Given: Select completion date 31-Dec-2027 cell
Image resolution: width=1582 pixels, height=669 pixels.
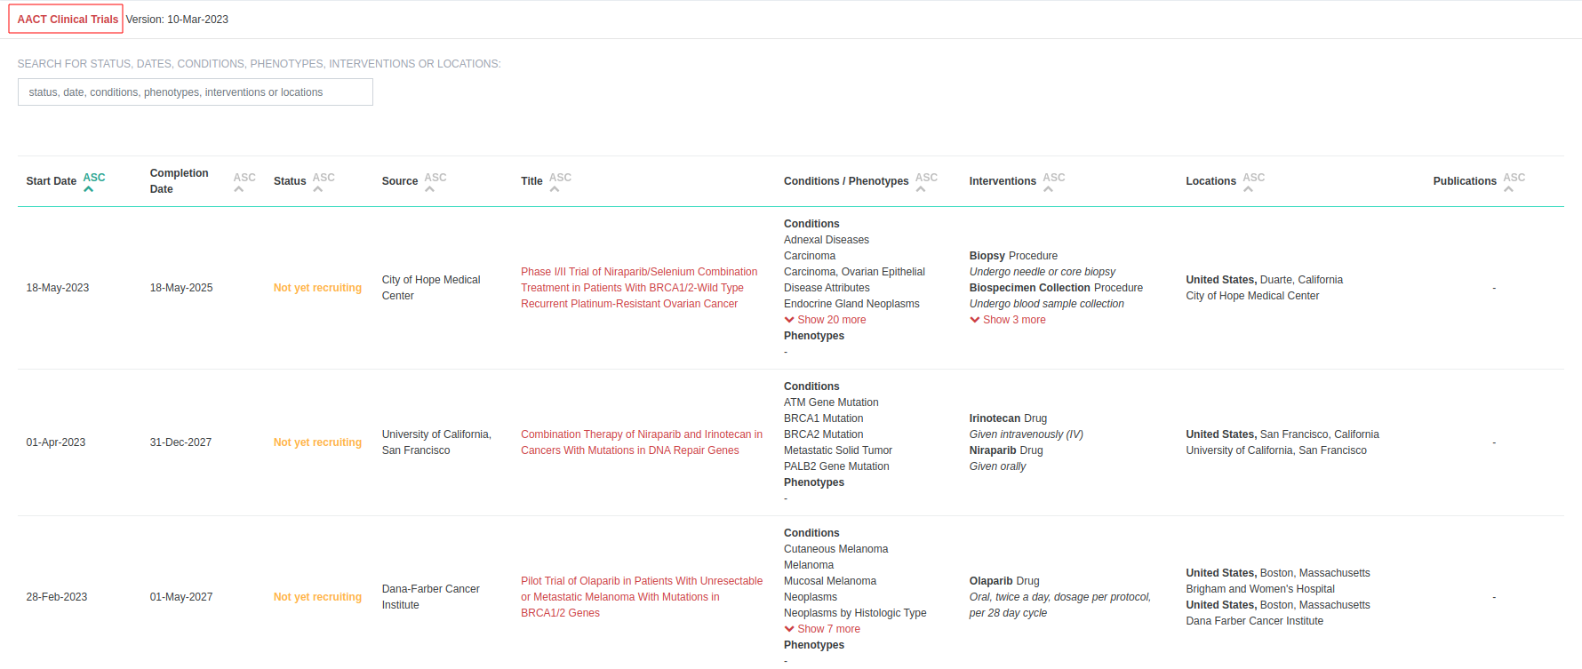Looking at the screenshot, I should (x=180, y=442).
